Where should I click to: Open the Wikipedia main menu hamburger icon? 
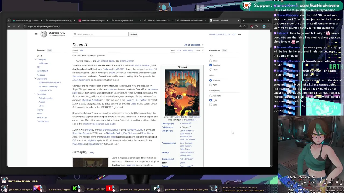(36, 34)
